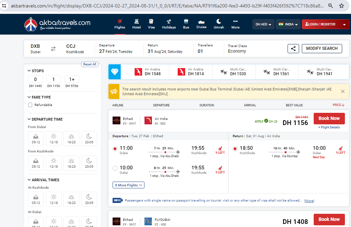Image resolution: width=351 pixels, height=227 pixels.
Task: Click Book Now for DH 1408
Action: click(x=329, y=220)
